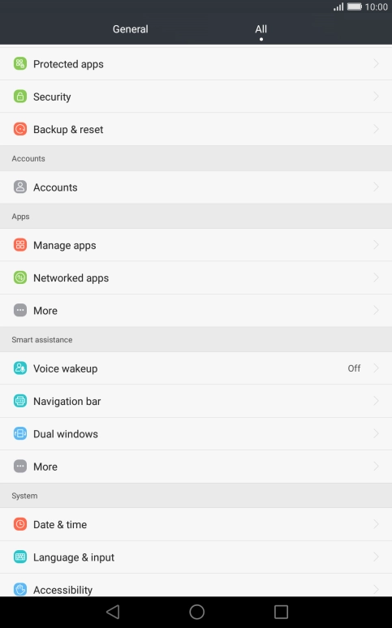Tap the Networked apps green icon
The width and height of the screenshot is (392, 628).
[20, 277]
